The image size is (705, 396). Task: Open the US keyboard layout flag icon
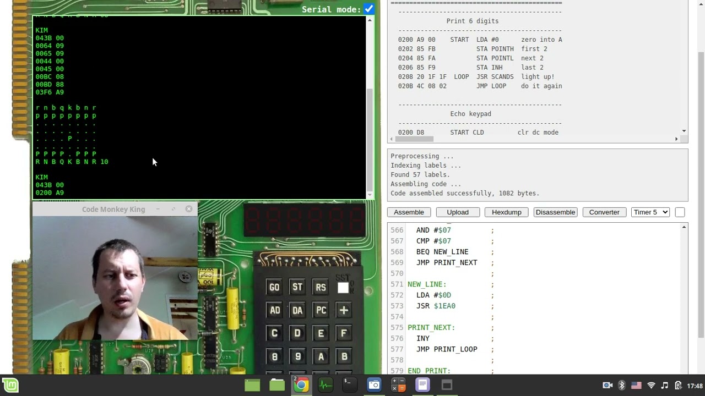coord(636,386)
